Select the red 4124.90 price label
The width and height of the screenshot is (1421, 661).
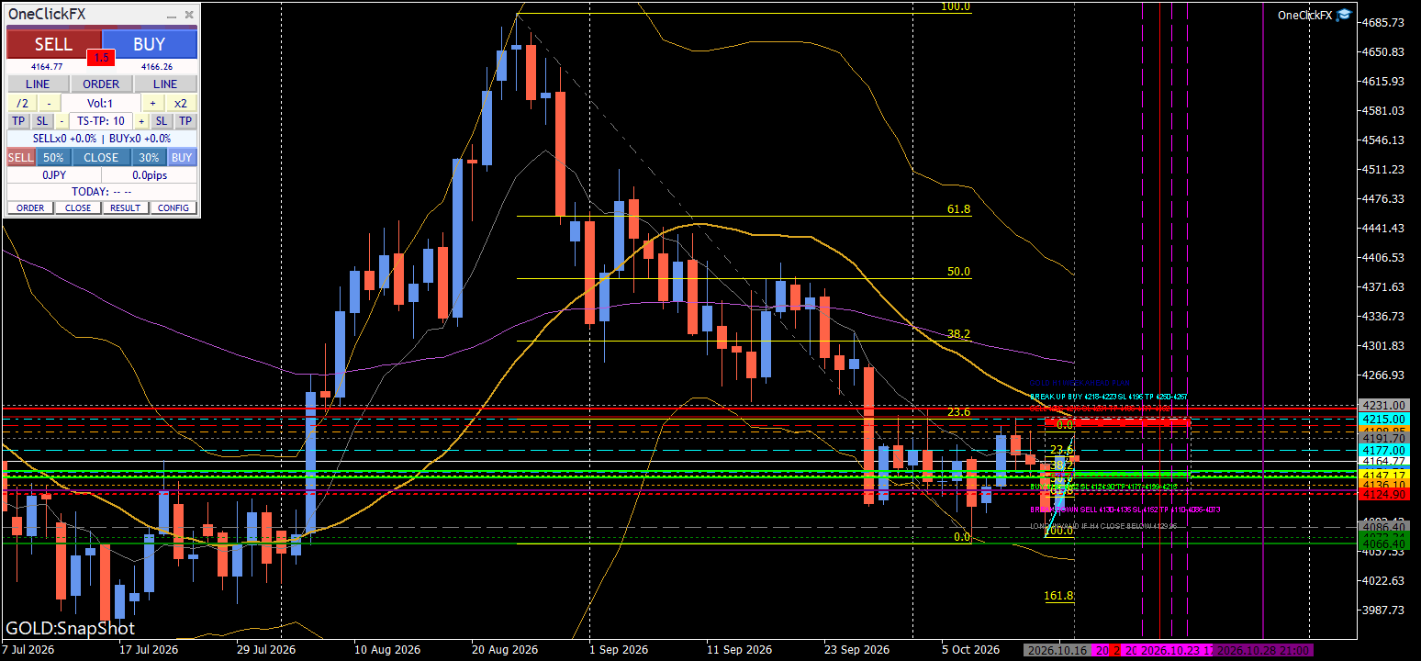click(x=1384, y=495)
